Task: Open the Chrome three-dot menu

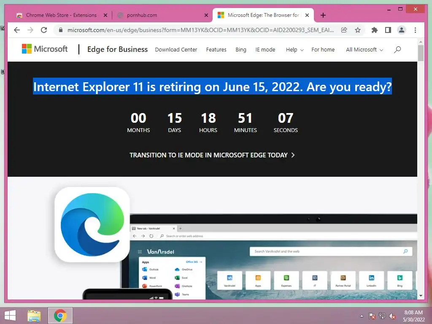Action: [415, 30]
